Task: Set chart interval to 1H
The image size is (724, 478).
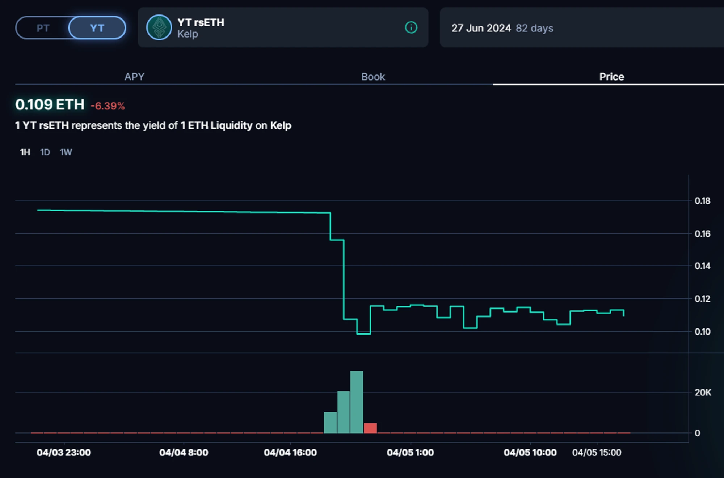Action: pyautogui.click(x=25, y=152)
